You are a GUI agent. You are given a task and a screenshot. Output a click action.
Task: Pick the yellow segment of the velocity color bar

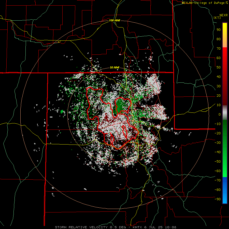click(225, 35)
